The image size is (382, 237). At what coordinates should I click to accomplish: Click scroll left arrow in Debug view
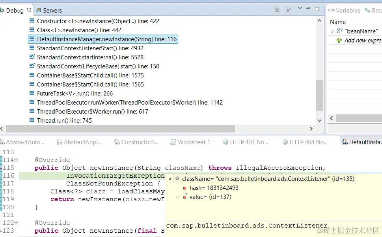click(2, 129)
